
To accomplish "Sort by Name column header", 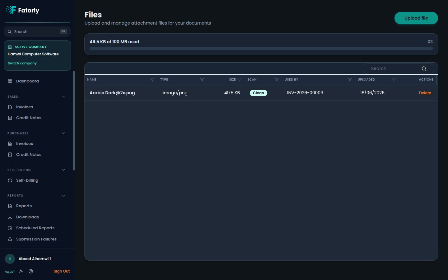I will 92,80.
